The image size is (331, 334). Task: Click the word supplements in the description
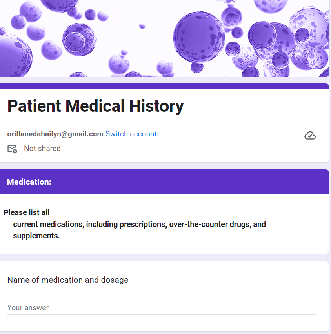[x=36, y=236]
